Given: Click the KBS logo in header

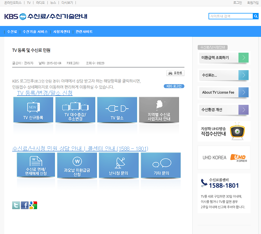Looking at the screenshot, I should [15, 16].
